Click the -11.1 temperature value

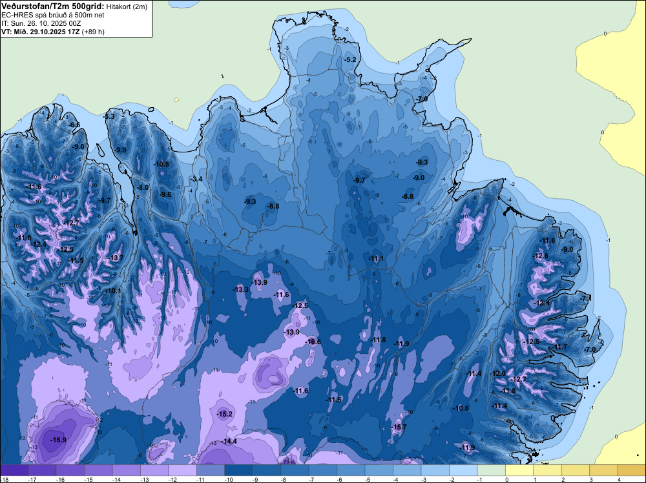376,258
